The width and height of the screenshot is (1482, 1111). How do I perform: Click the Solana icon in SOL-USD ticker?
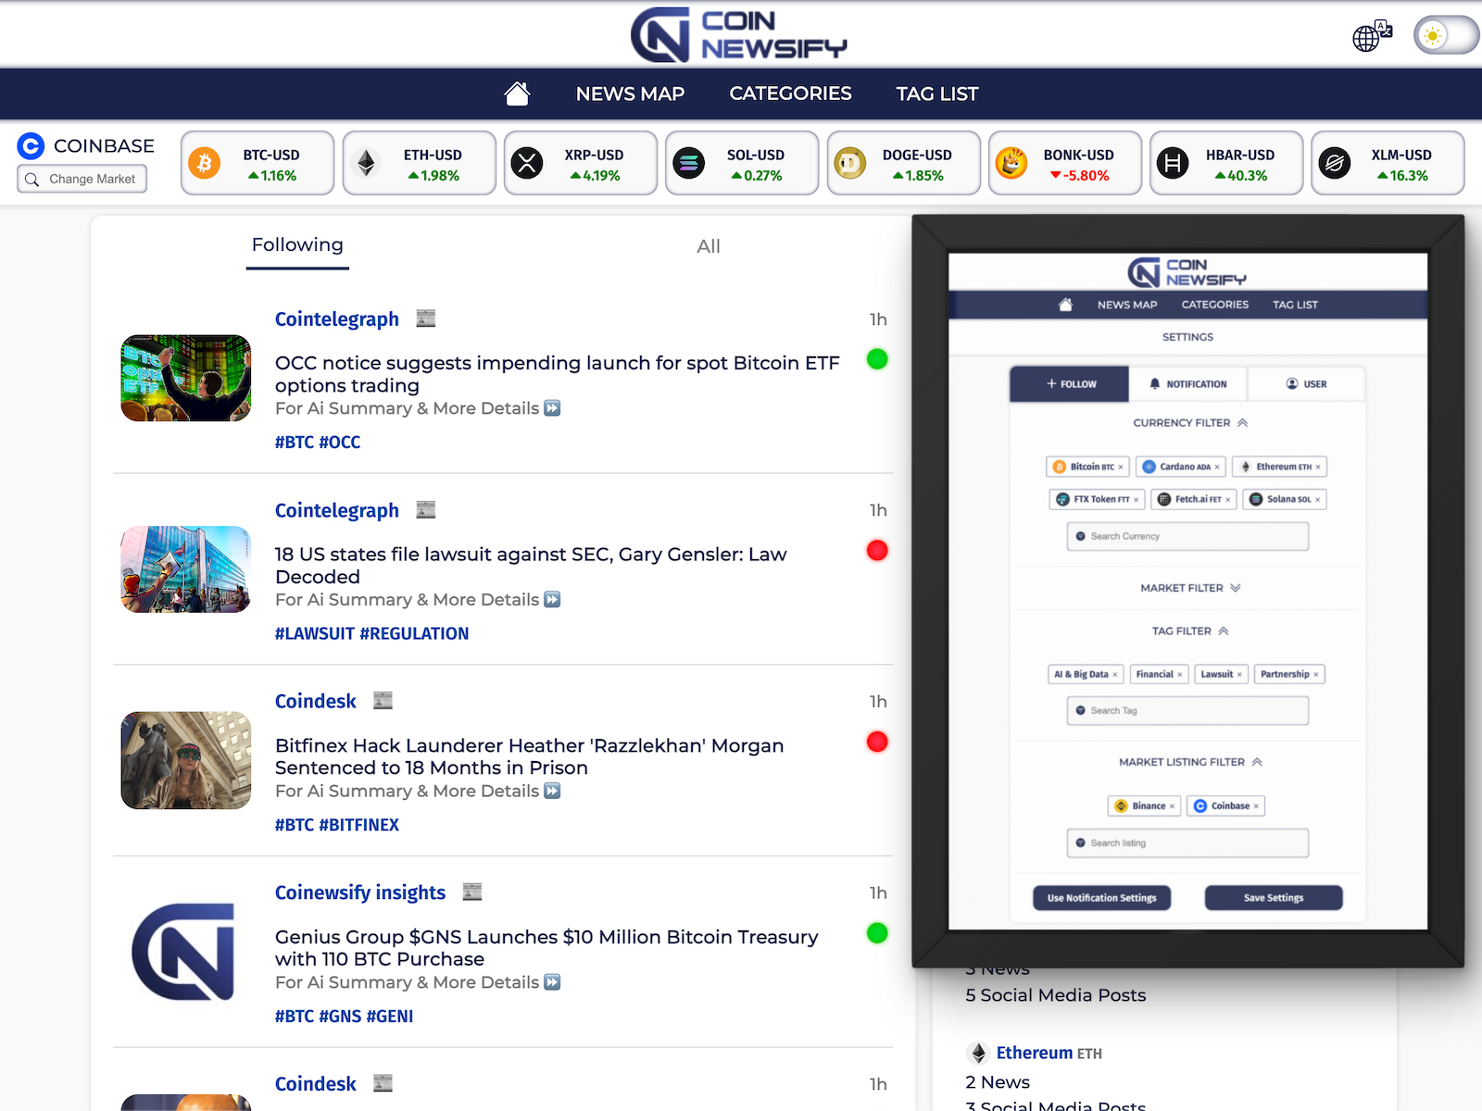click(x=688, y=164)
